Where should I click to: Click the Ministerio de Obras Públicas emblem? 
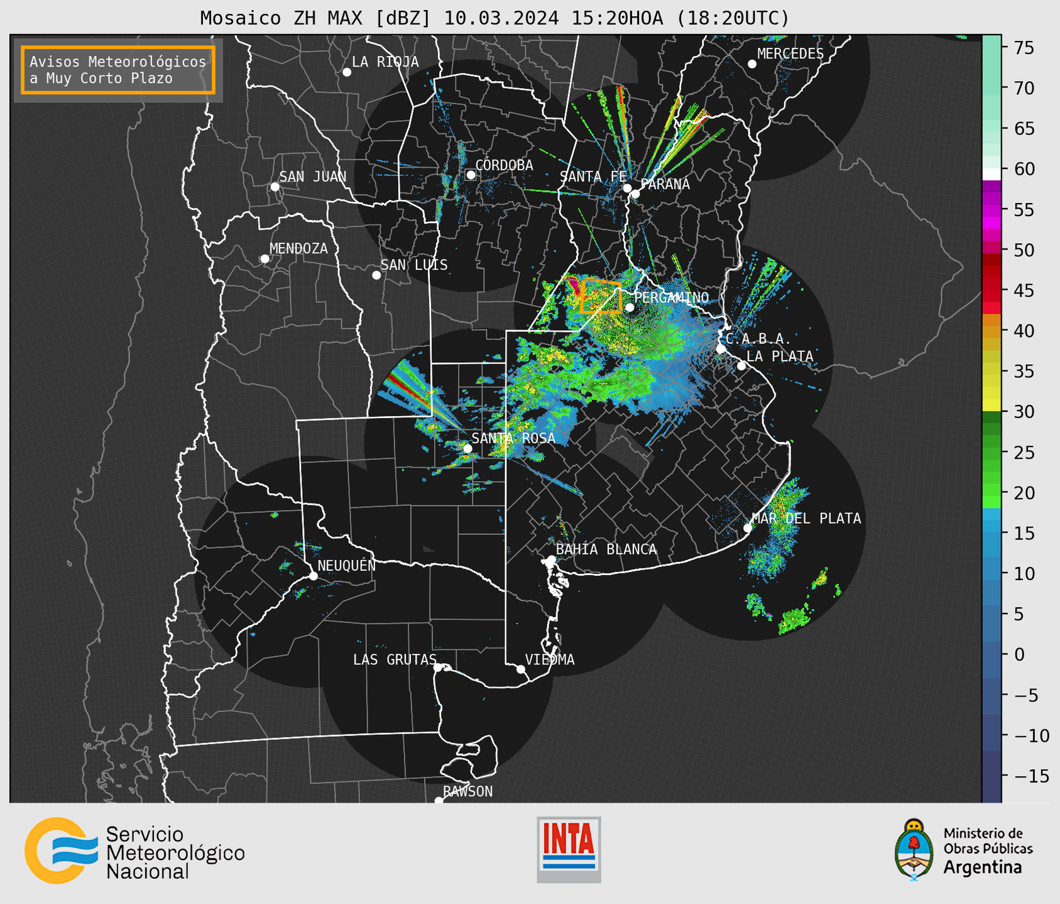[x=963, y=850]
